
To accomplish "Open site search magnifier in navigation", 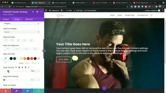I will (x=151, y=15).
